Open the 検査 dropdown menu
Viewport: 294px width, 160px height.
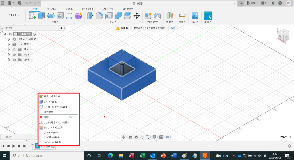[182, 22]
